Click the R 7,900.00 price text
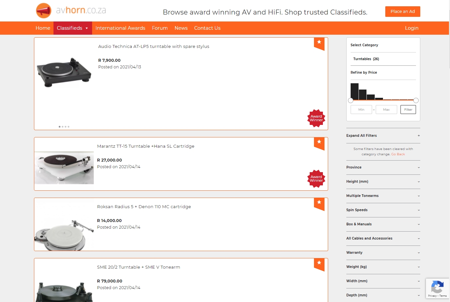 coord(109,60)
